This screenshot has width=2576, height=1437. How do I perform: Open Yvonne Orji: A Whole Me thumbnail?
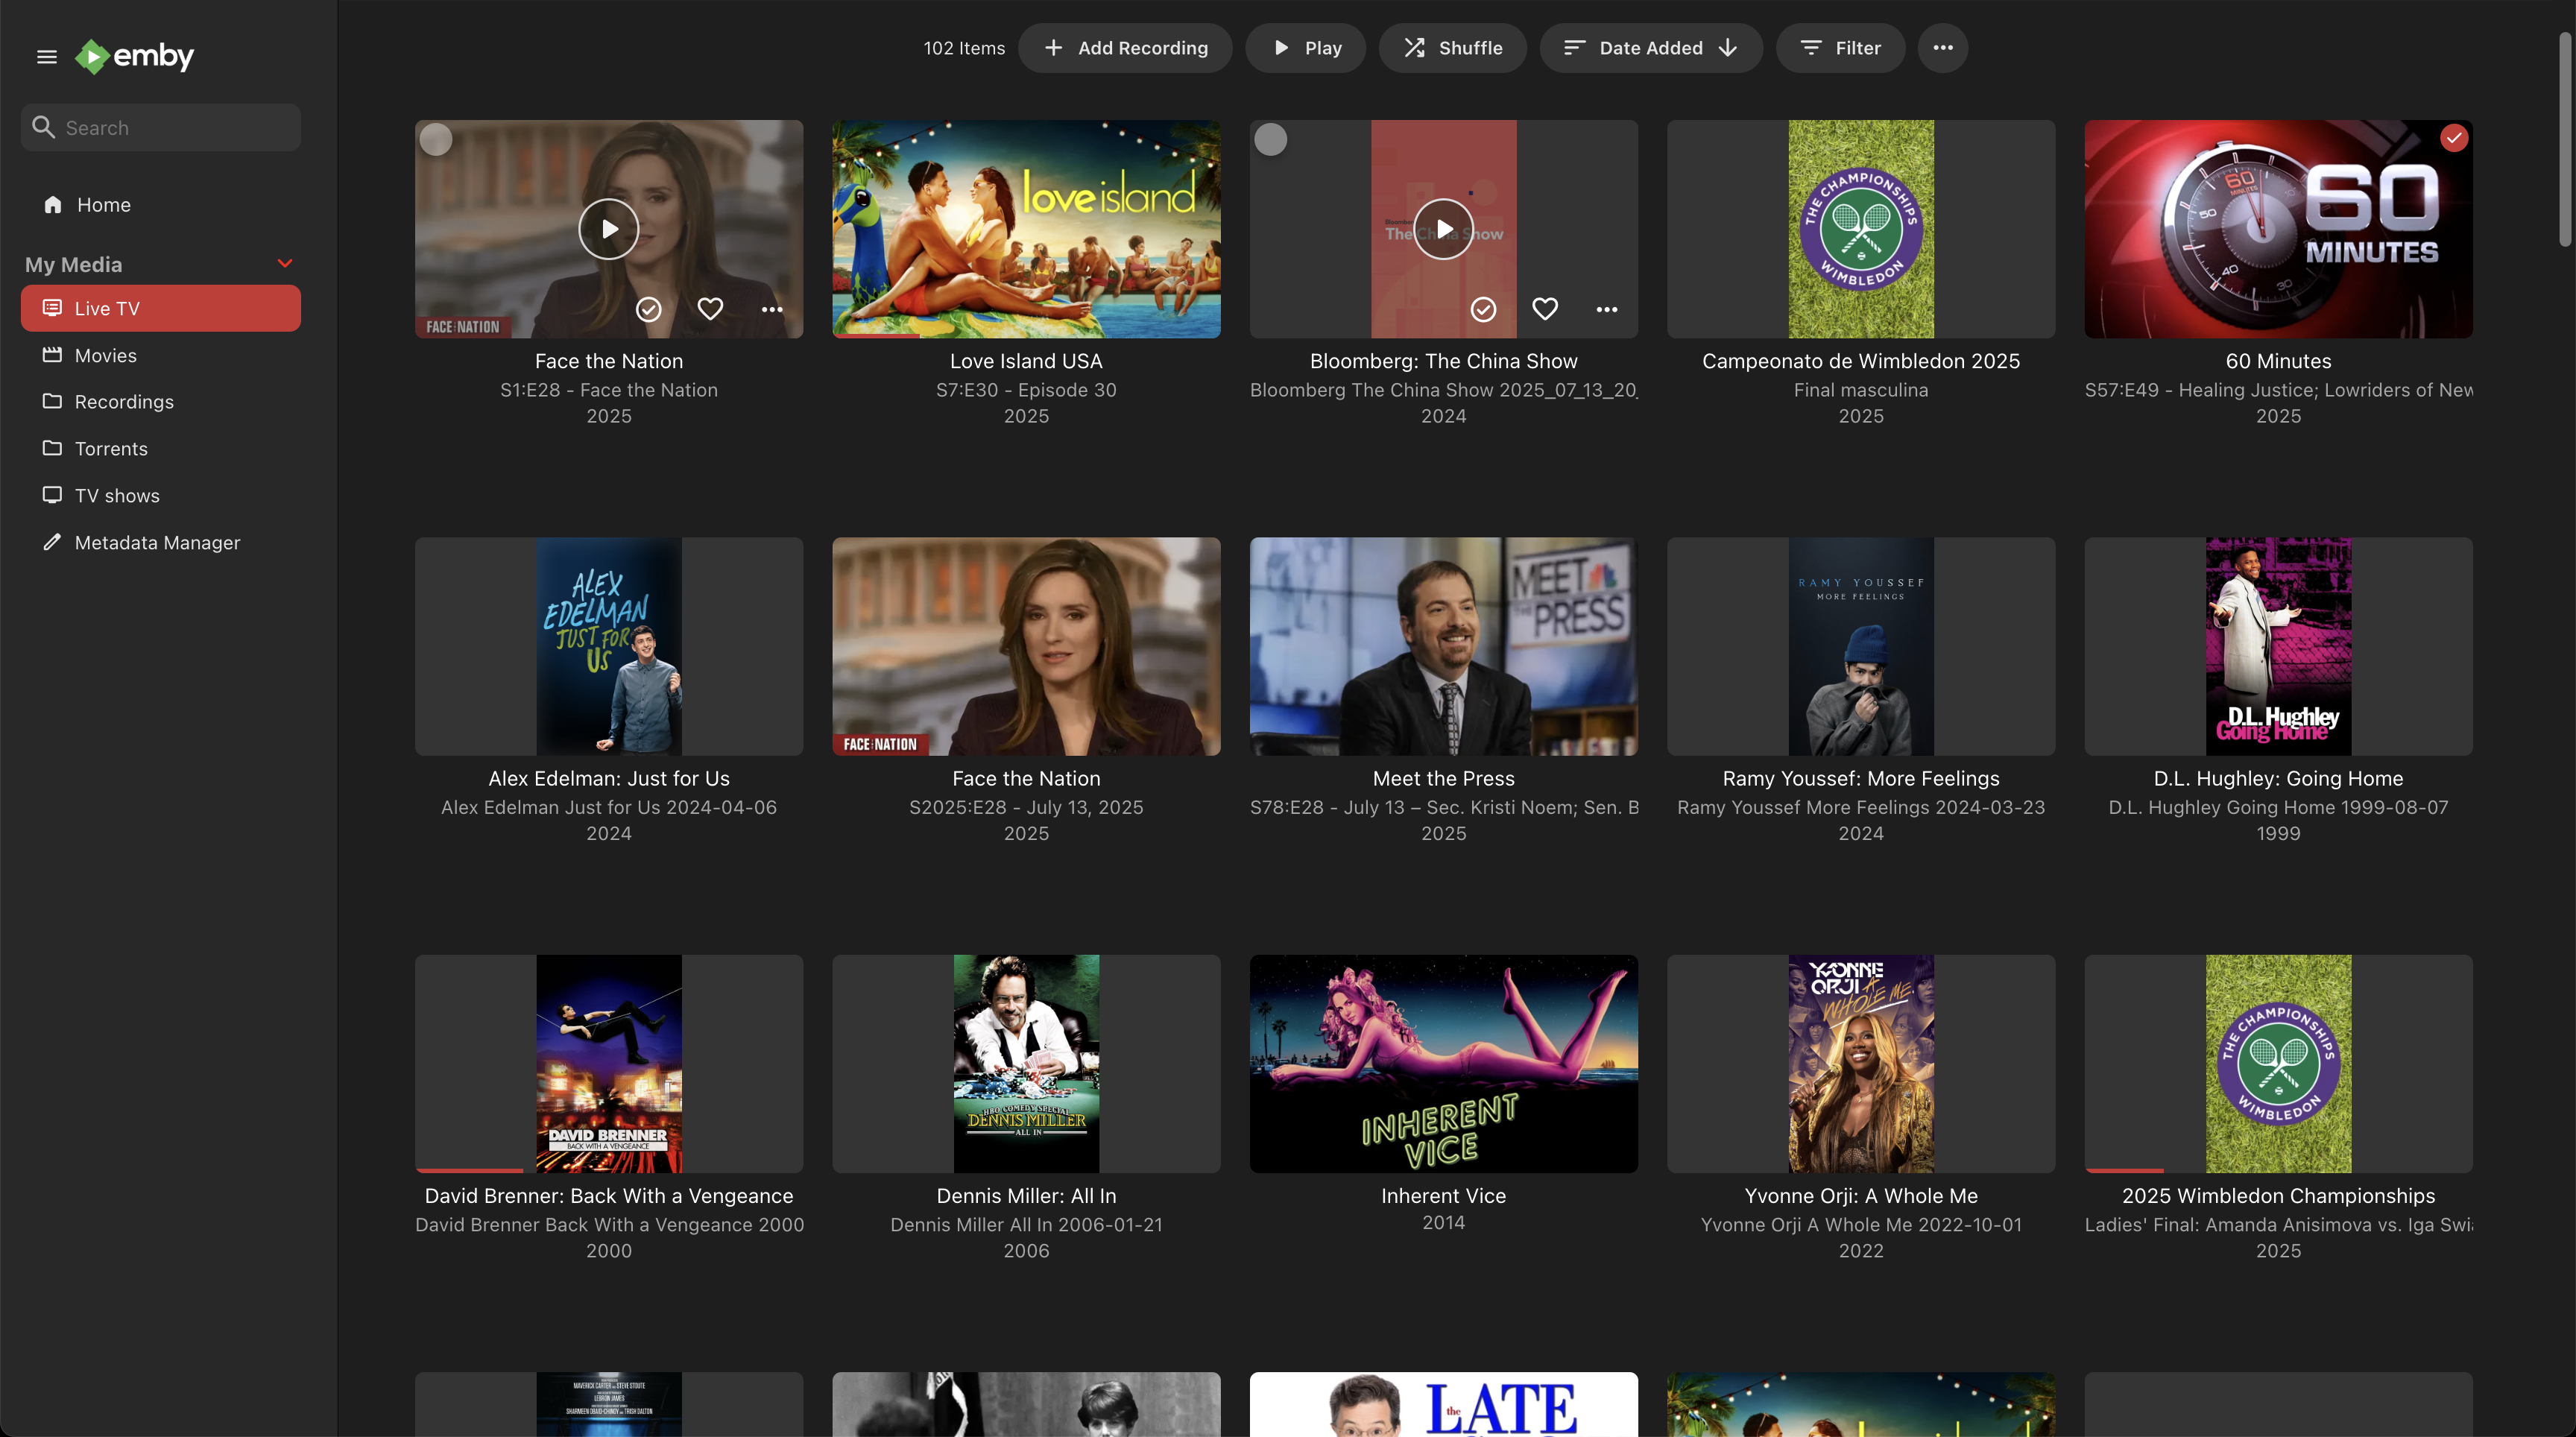pyautogui.click(x=1861, y=1063)
